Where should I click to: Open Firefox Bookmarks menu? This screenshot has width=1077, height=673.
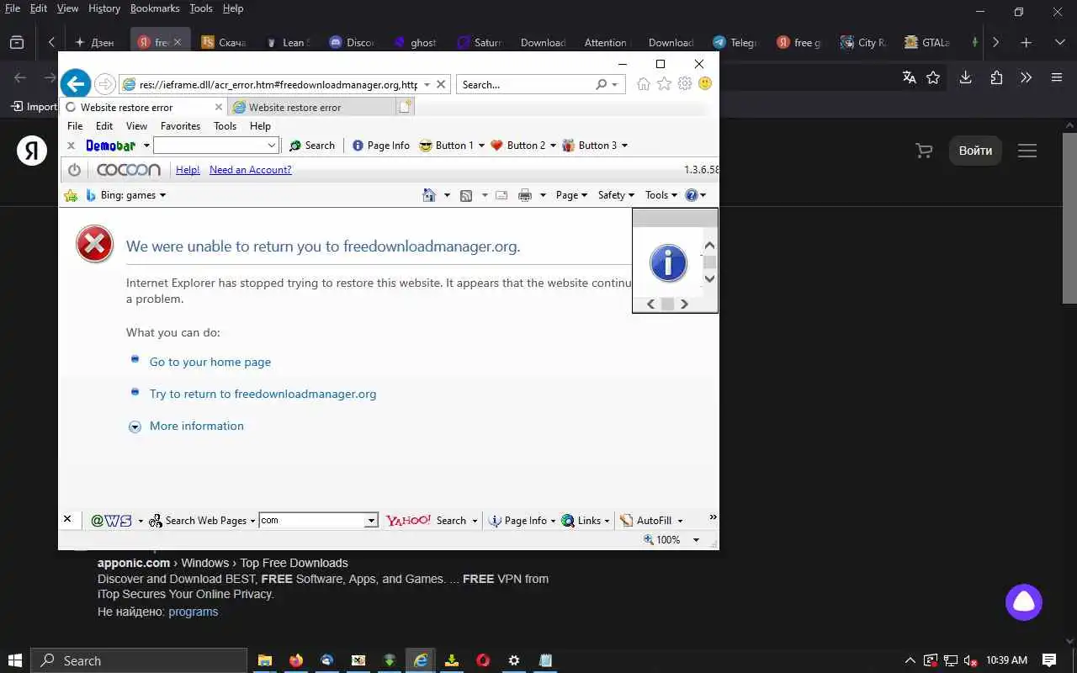click(155, 8)
